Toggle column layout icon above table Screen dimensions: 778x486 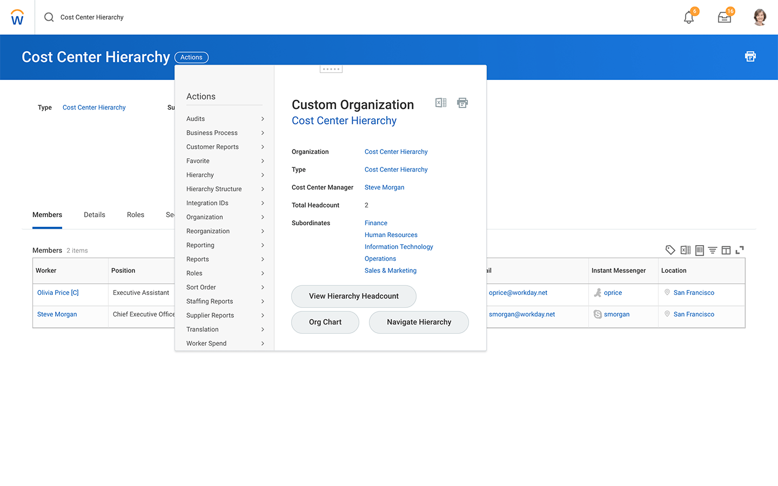click(x=726, y=250)
